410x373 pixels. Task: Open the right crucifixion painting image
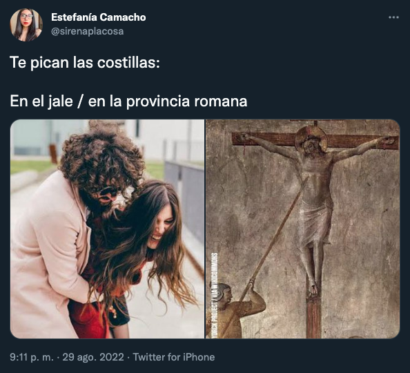tap(303, 229)
